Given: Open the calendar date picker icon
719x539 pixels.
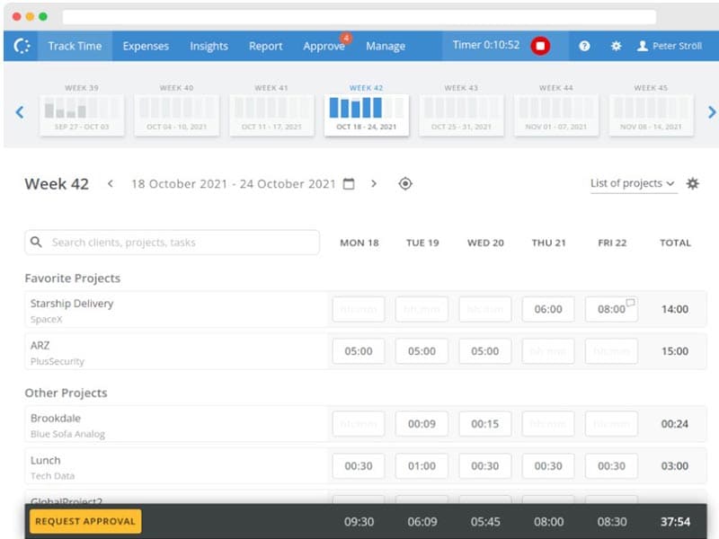Looking at the screenshot, I should (x=349, y=184).
